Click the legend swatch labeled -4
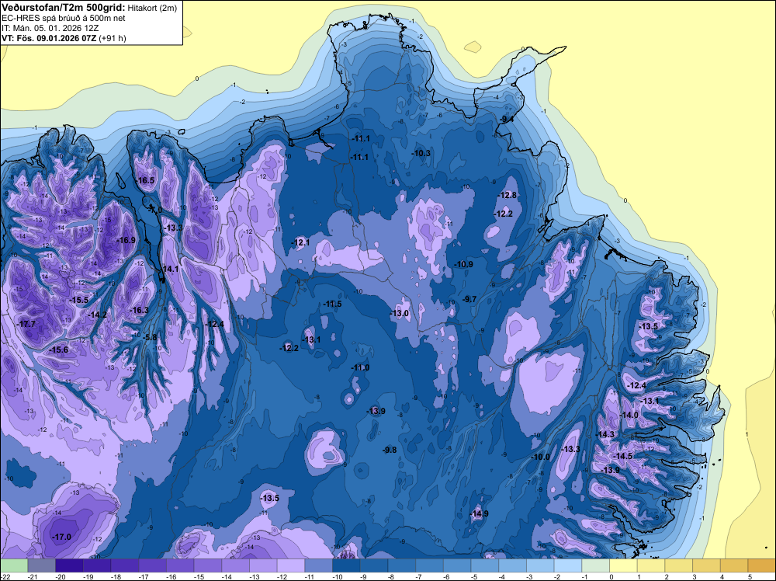 (513, 565)
